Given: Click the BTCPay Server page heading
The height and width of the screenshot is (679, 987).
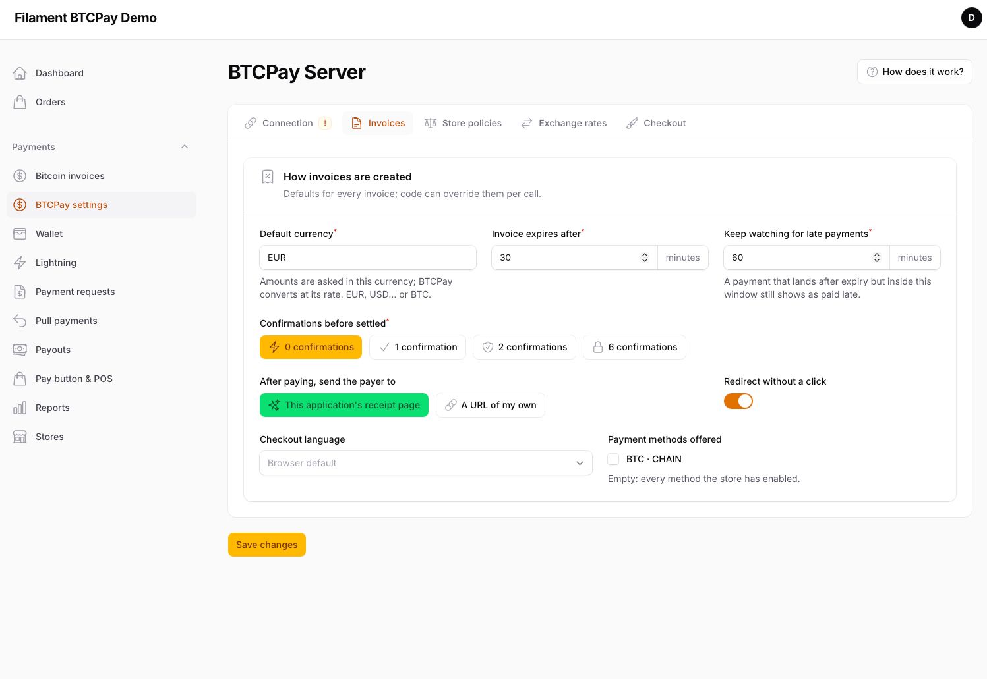Looking at the screenshot, I should [x=297, y=72].
